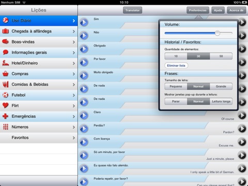Image resolution: width=248 pixels, height=186 pixels.
Task: Play the Portuguese phrase 'Muito obrigado'
Action: click(84, 75)
